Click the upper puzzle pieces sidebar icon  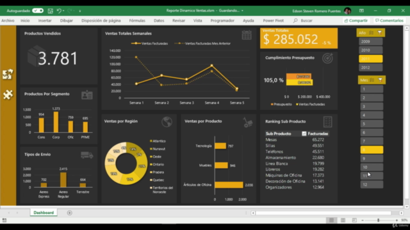[x=8, y=74]
